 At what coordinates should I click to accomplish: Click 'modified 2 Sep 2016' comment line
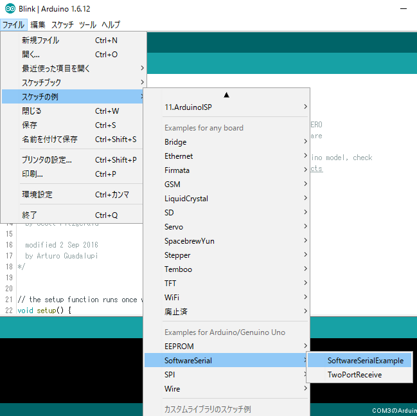62,245
